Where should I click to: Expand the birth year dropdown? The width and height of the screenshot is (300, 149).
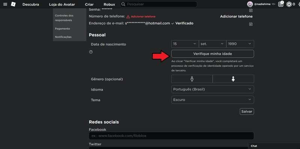[x=240, y=44]
